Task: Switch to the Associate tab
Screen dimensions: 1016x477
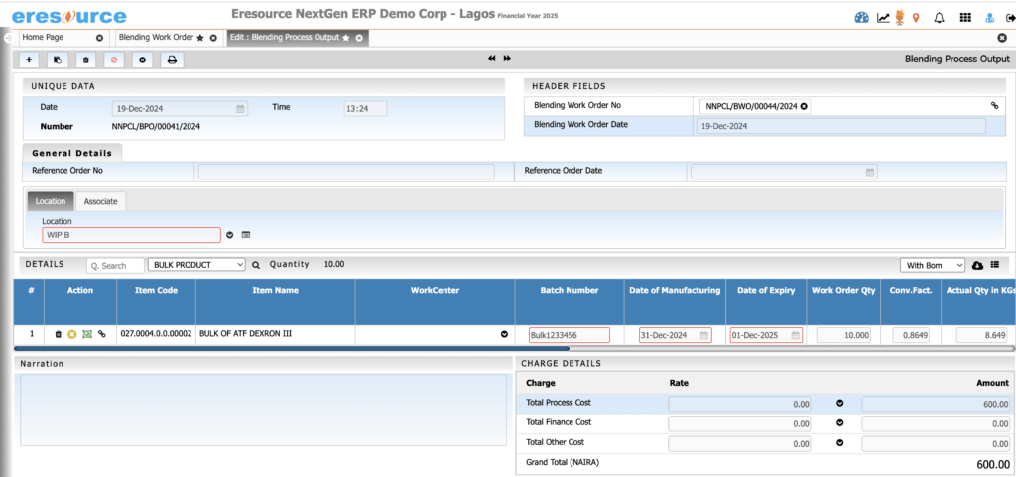Action: [x=100, y=201]
